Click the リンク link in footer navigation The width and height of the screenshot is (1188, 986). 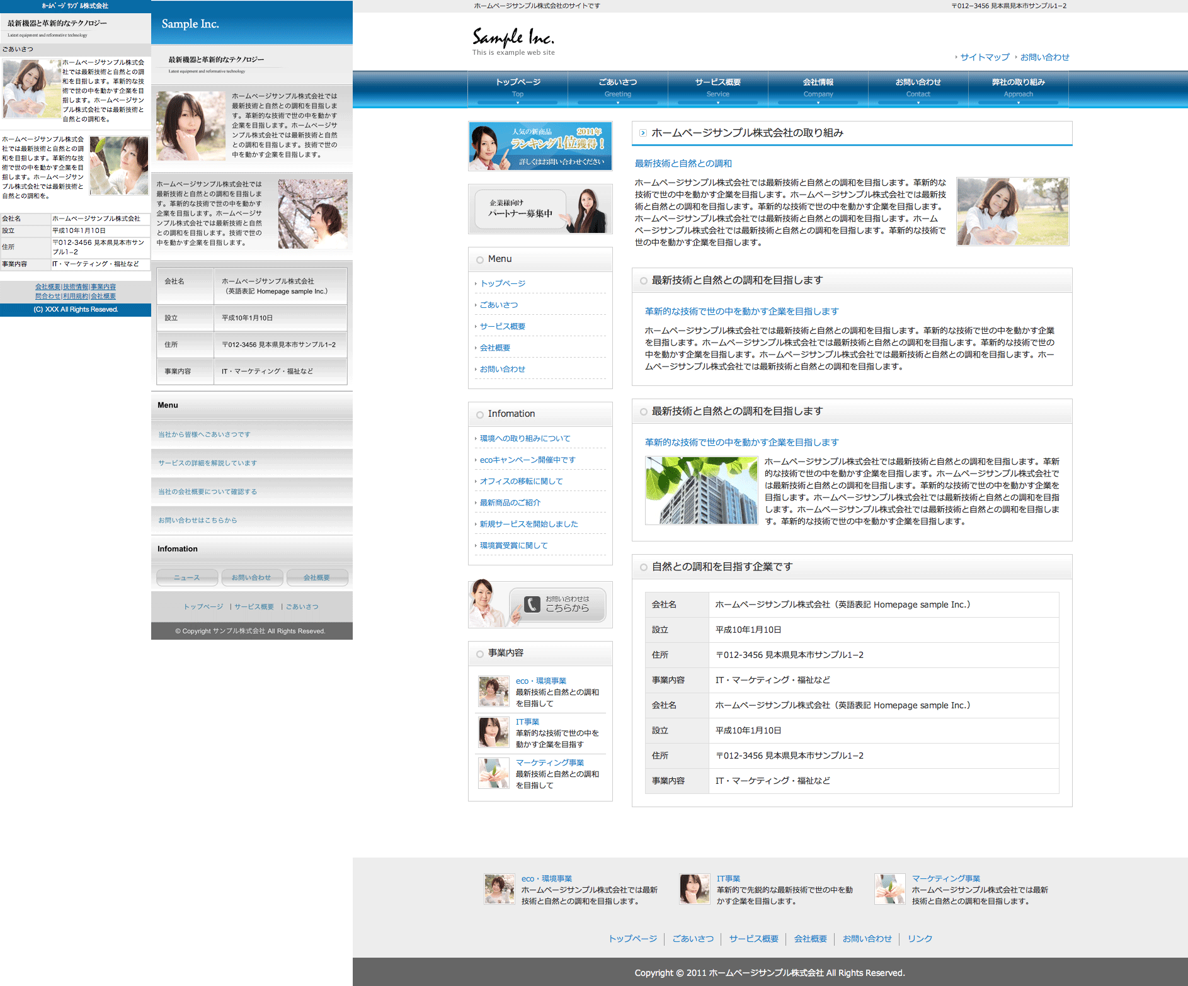[920, 938]
